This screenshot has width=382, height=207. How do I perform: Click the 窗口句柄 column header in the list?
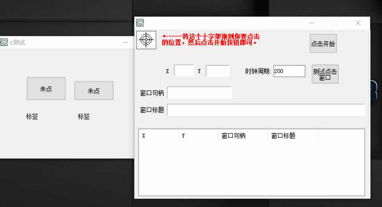coord(243,135)
